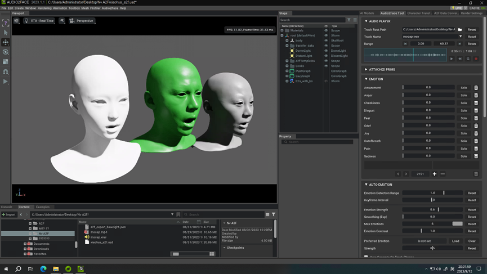Delete the Amazement emotion keyframe with trash icon
Image resolution: width=487 pixels, height=274 pixels.
(476, 88)
